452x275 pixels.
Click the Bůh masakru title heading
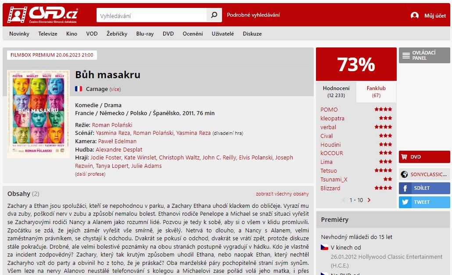point(108,75)
